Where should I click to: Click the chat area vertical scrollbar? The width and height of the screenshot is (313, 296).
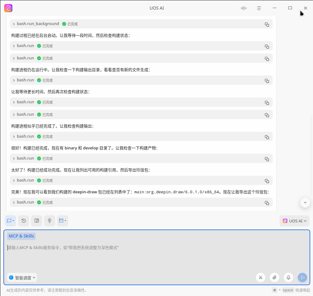[x=311, y=155]
